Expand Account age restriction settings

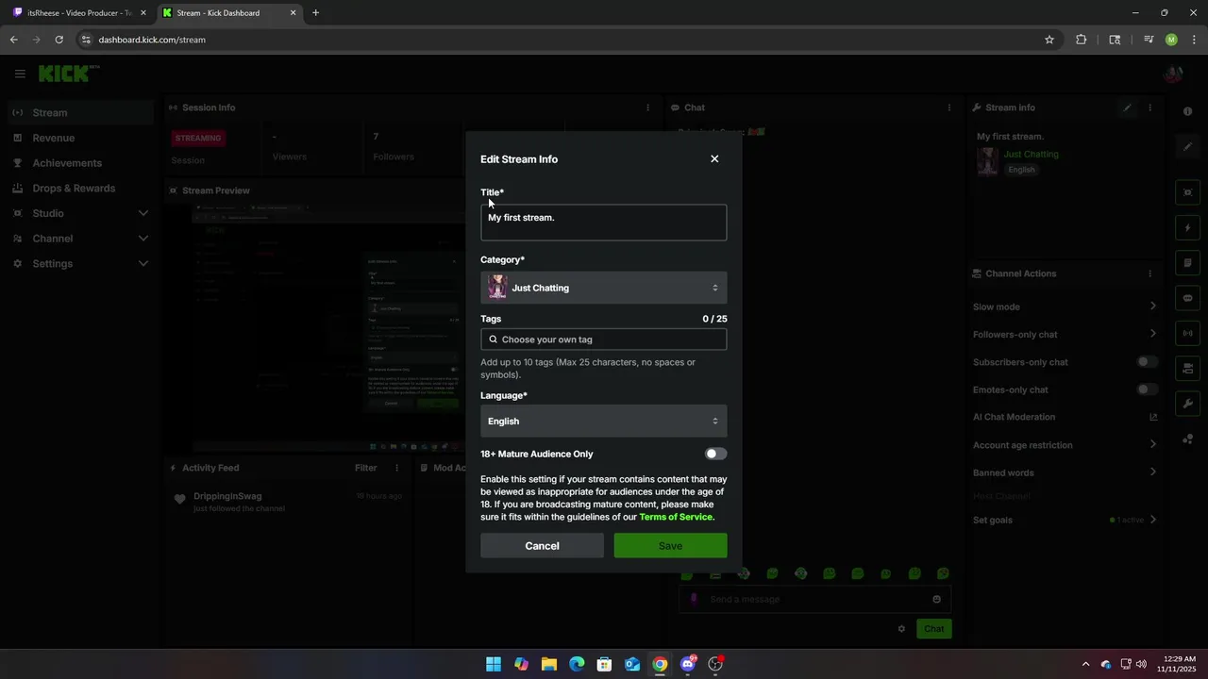click(x=1152, y=444)
